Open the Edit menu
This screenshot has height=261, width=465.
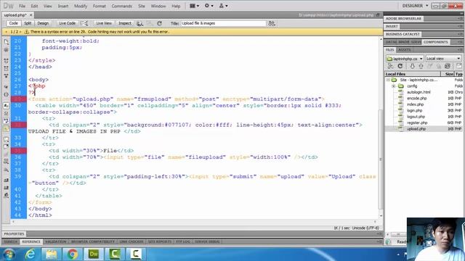[x=34, y=6]
